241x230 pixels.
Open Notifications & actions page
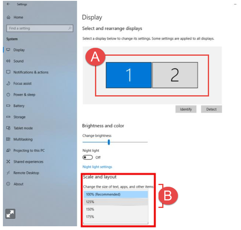click(31, 72)
